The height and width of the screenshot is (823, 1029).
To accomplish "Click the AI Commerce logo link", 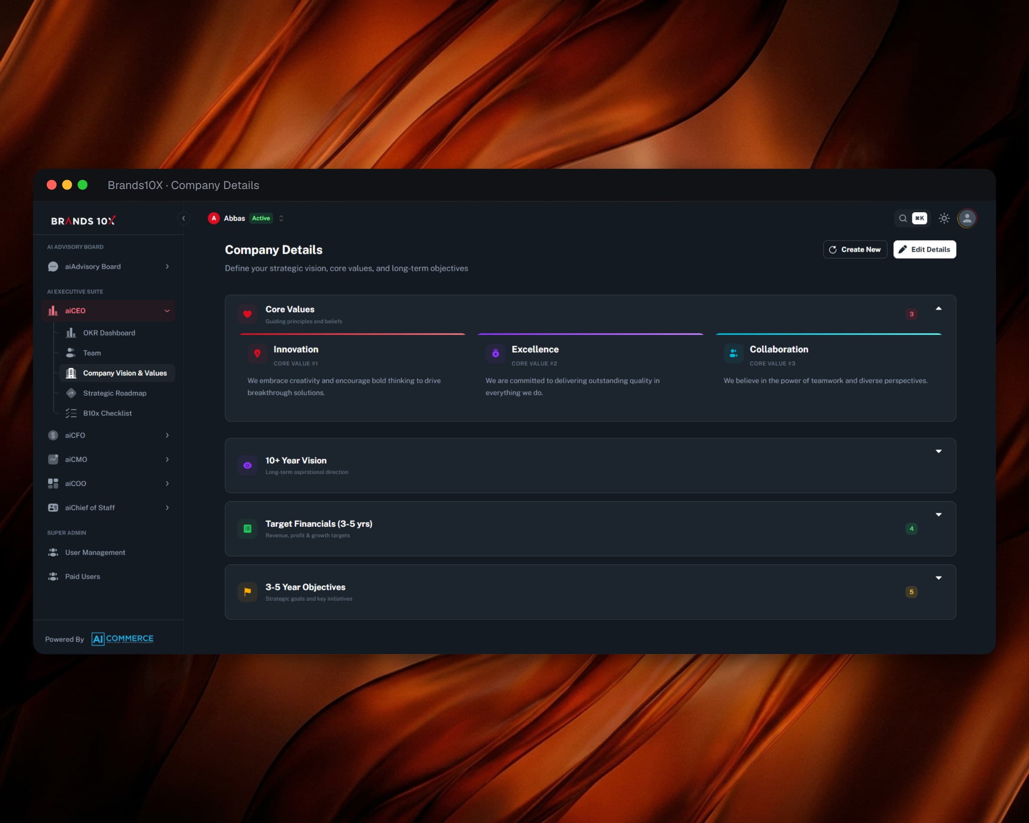I will point(123,639).
